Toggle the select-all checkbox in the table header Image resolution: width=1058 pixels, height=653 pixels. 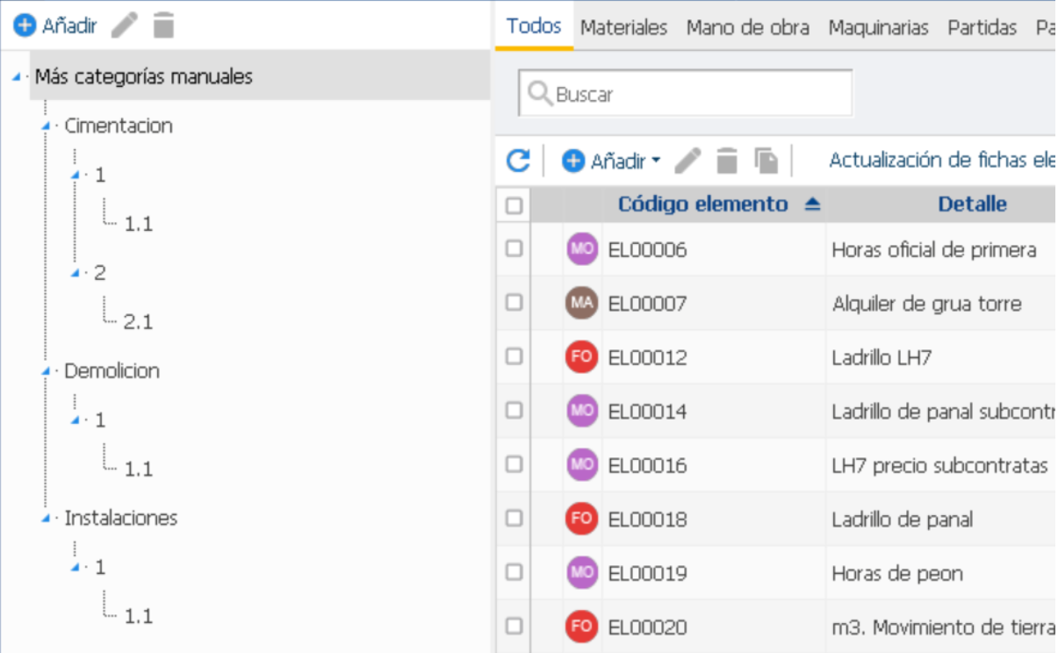coord(515,205)
